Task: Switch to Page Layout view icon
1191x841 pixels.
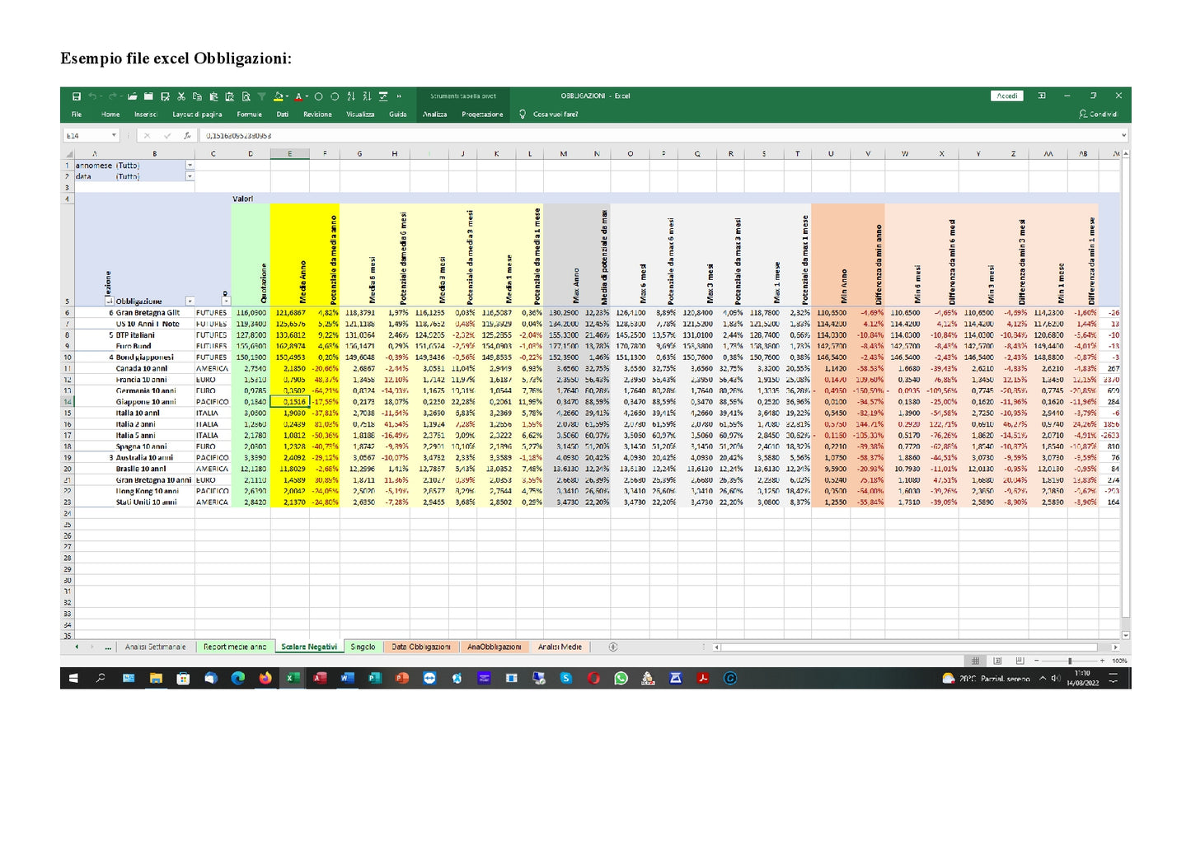Action: coord(997,661)
